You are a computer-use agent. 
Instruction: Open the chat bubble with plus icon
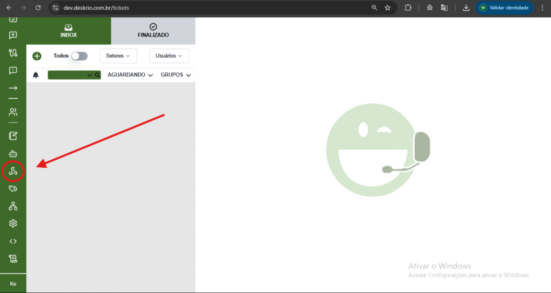13,35
